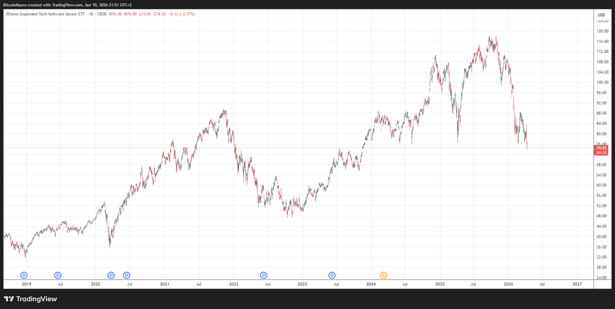Click the 2022 label on time axis
615x309 pixels.
(x=234, y=283)
